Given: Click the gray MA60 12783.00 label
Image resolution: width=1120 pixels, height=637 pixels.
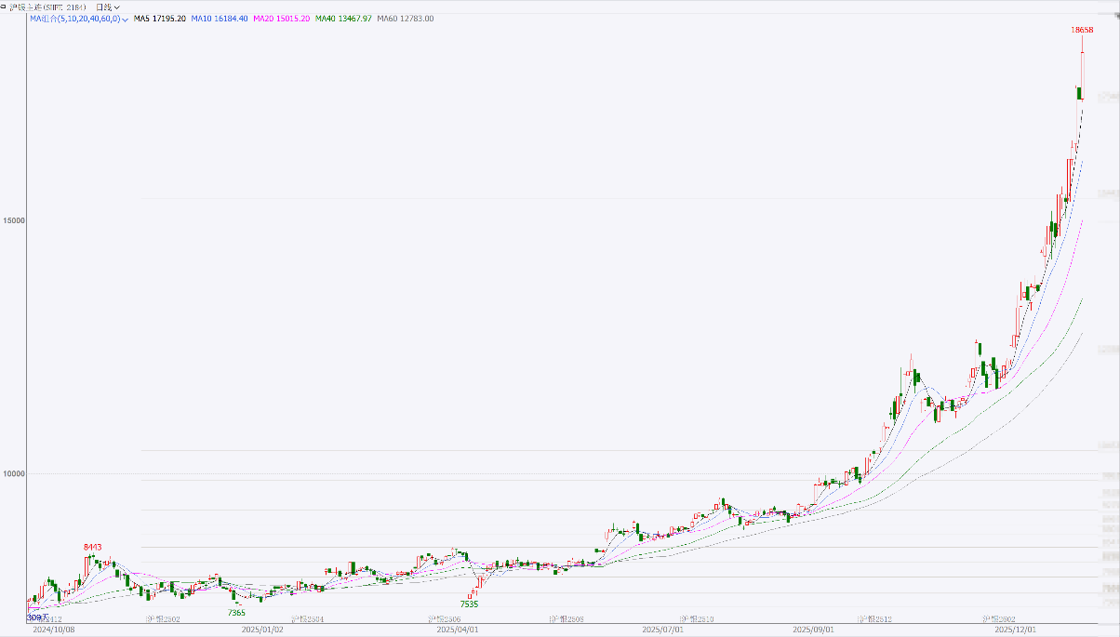Looking at the screenshot, I should (x=405, y=19).
